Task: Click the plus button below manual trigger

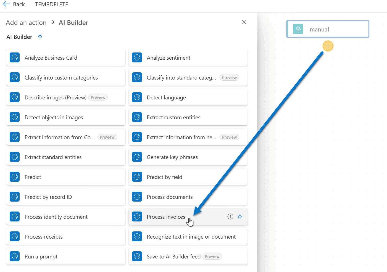Action: tap(328, 46)
